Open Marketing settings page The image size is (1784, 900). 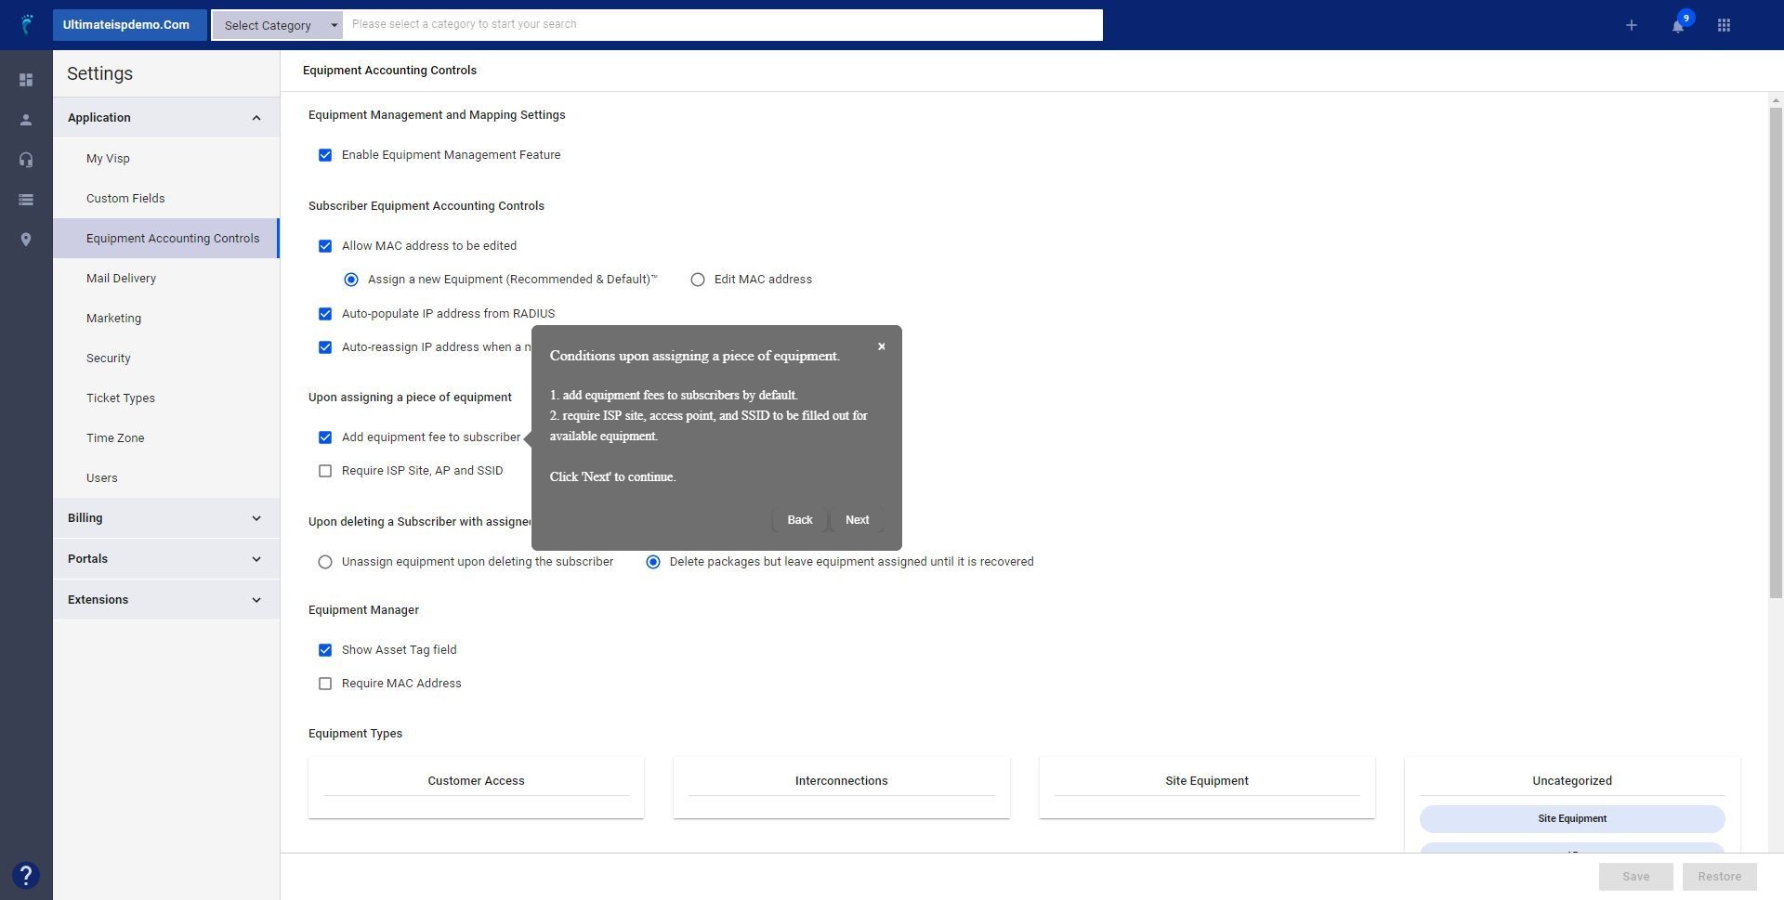[x=165, y=319]
